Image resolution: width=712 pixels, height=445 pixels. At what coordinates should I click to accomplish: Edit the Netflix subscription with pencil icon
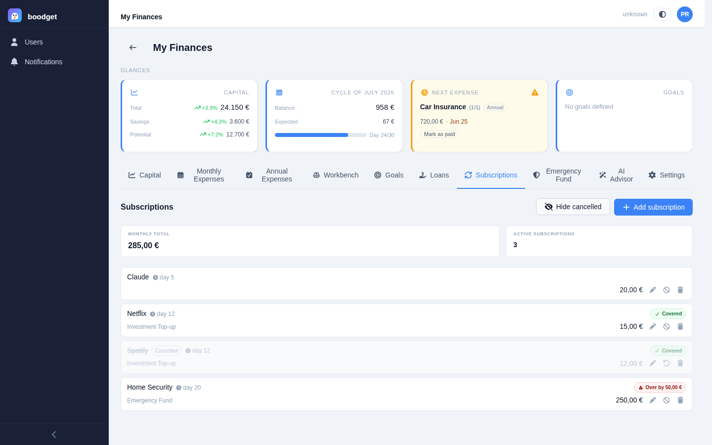point(653,327)
